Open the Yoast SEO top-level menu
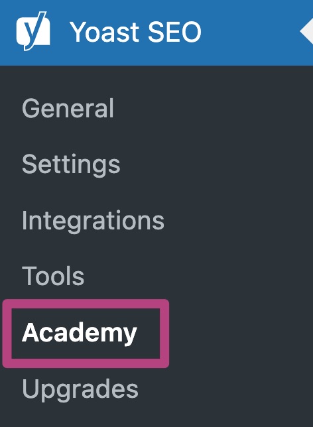The image size is (313, 427). click(156, 32)
